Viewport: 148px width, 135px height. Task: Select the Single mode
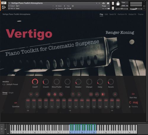click(11, 93)
